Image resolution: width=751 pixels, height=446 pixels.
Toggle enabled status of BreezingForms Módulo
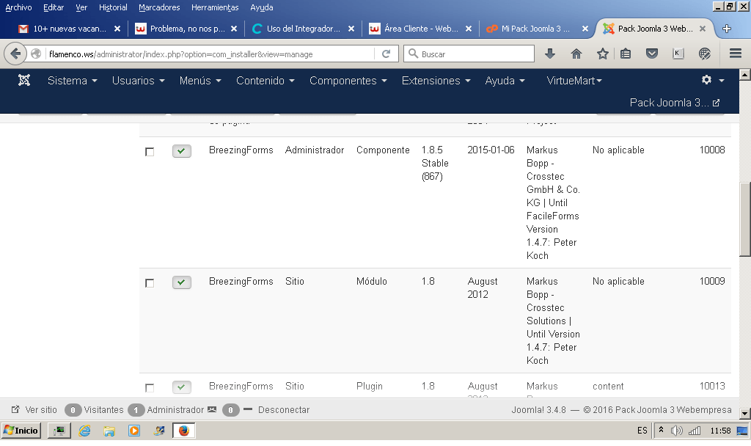pos(182,282)
